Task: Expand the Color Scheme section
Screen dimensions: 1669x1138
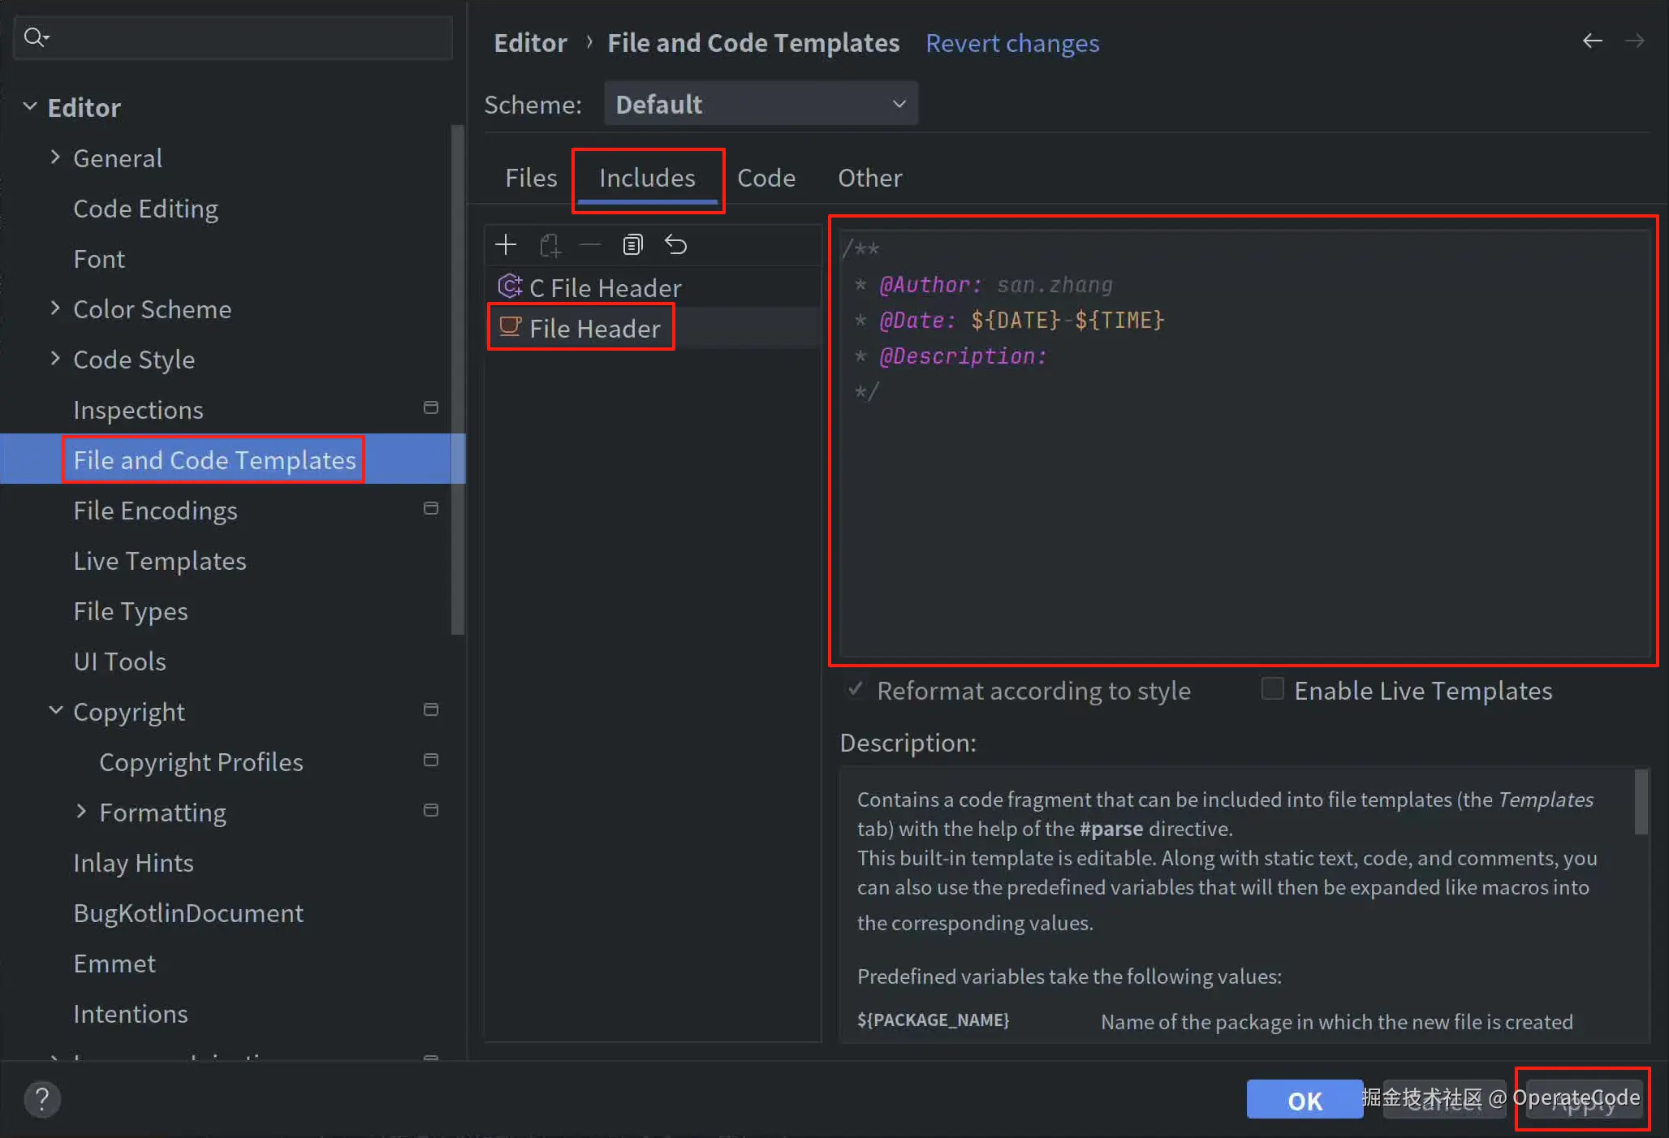Action: click(55, 308)
